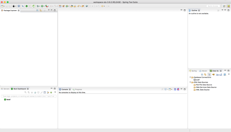Screen dimensions: 231x132
Task: Open the Package Explorer view menu dropdown
Action: [49, 10]
